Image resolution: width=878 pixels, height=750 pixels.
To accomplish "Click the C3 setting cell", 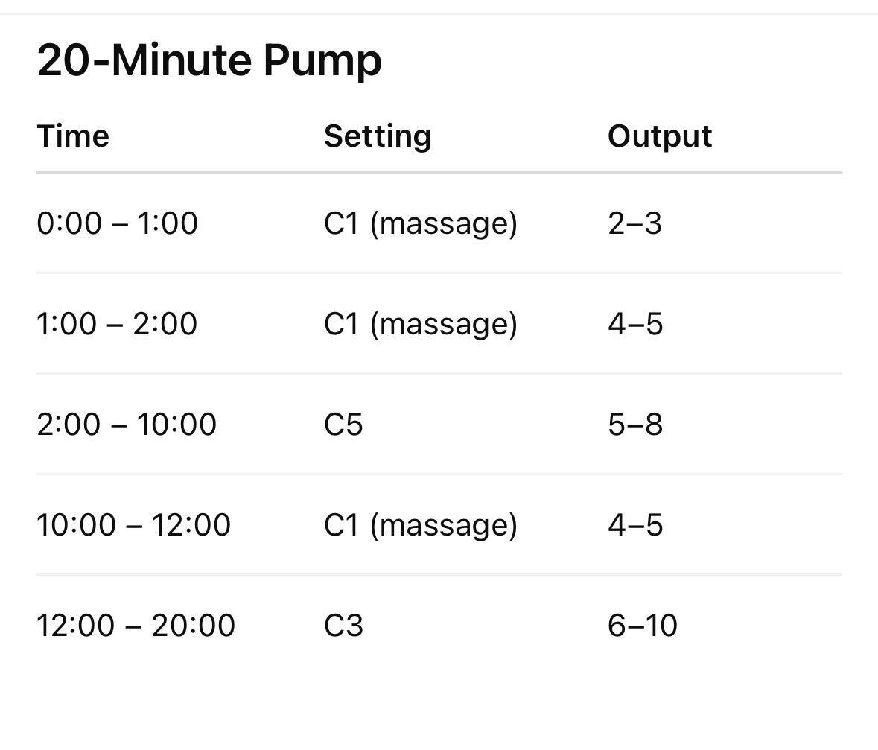I will coord(343,625).
